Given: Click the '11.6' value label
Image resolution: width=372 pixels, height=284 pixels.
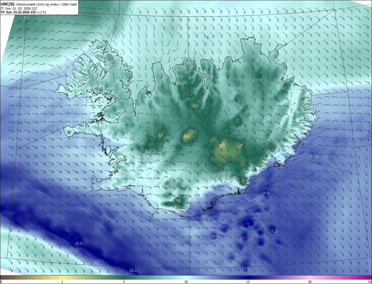Looking at the screenshot, I should coord(92,143).
